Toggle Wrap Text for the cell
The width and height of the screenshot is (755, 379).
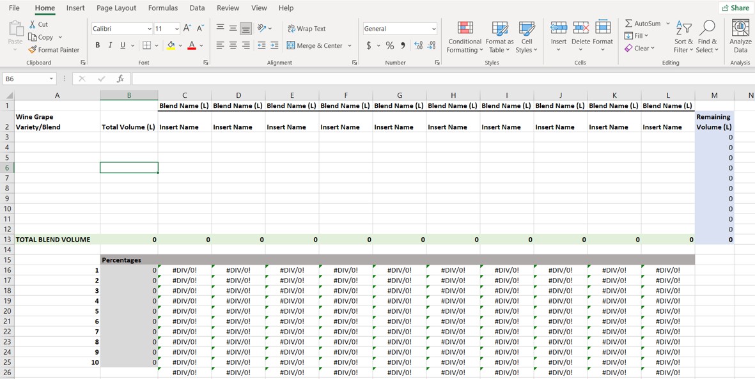[307, 28]
